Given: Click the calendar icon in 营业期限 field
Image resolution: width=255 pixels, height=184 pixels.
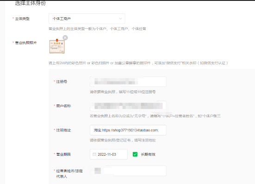Looking at the screenshot, I should pos(94,154).
